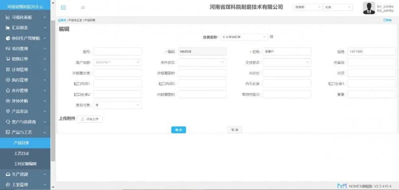Click the 确定 confirm button
399x190 pixels.
click(179, 130)
